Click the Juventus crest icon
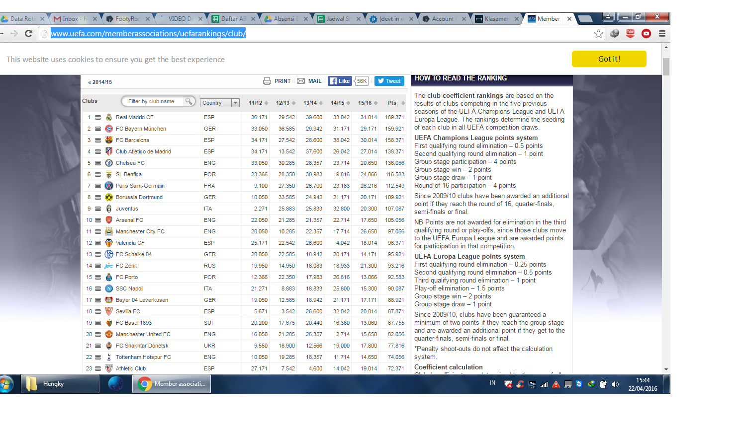Viewport: 744px width, 429px height. 109,209
